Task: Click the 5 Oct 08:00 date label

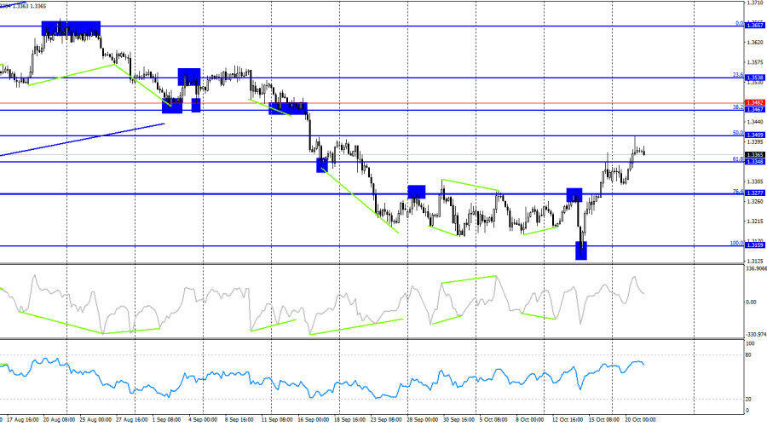Action: [x=493, y=420]
